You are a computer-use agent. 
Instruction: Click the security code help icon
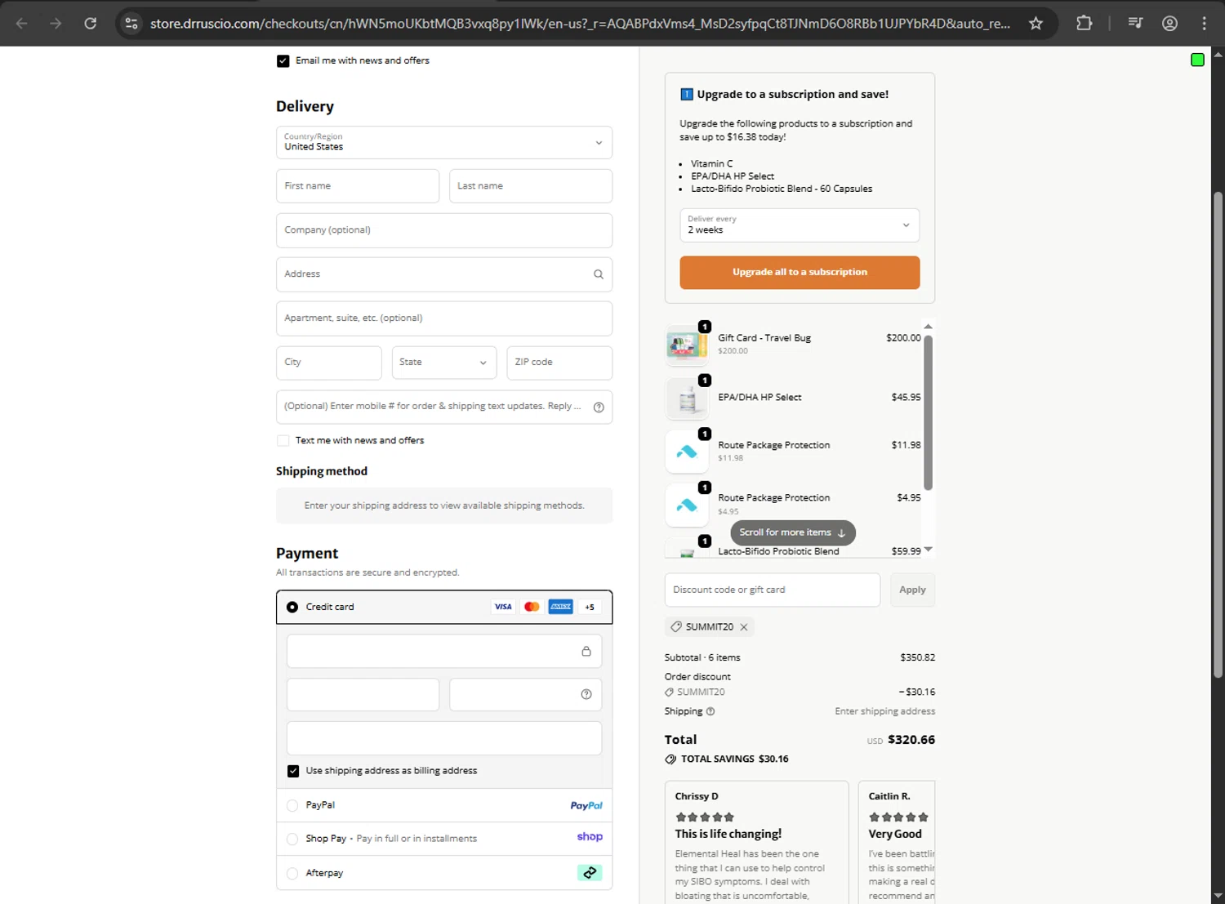tap(586, 694)
